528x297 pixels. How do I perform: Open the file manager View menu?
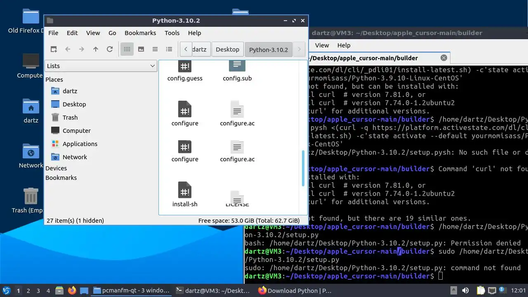coord(93,33)
